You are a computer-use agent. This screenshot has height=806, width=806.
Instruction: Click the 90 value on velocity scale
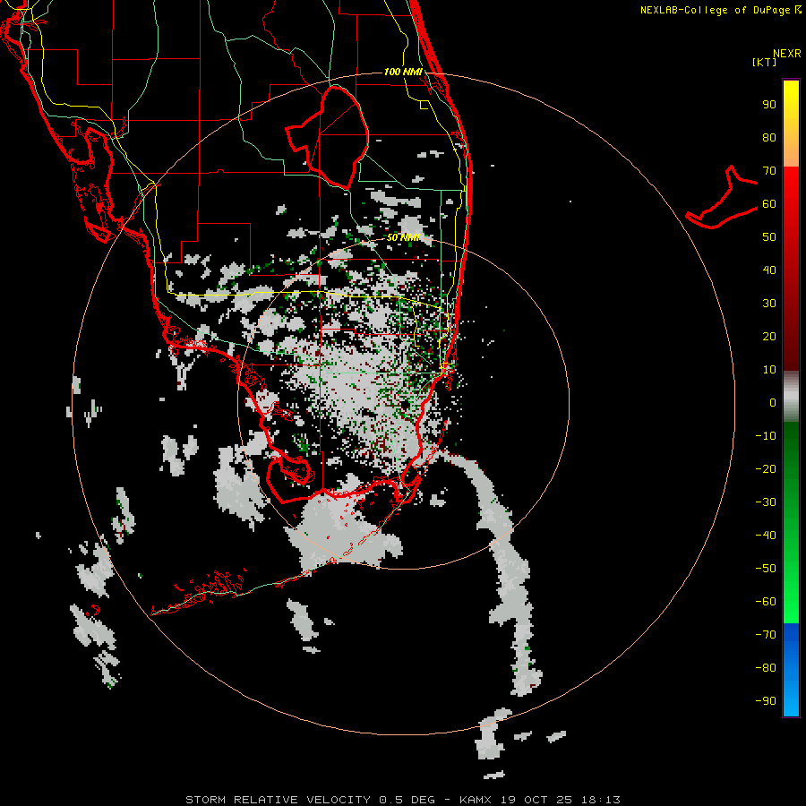(769, 105)
